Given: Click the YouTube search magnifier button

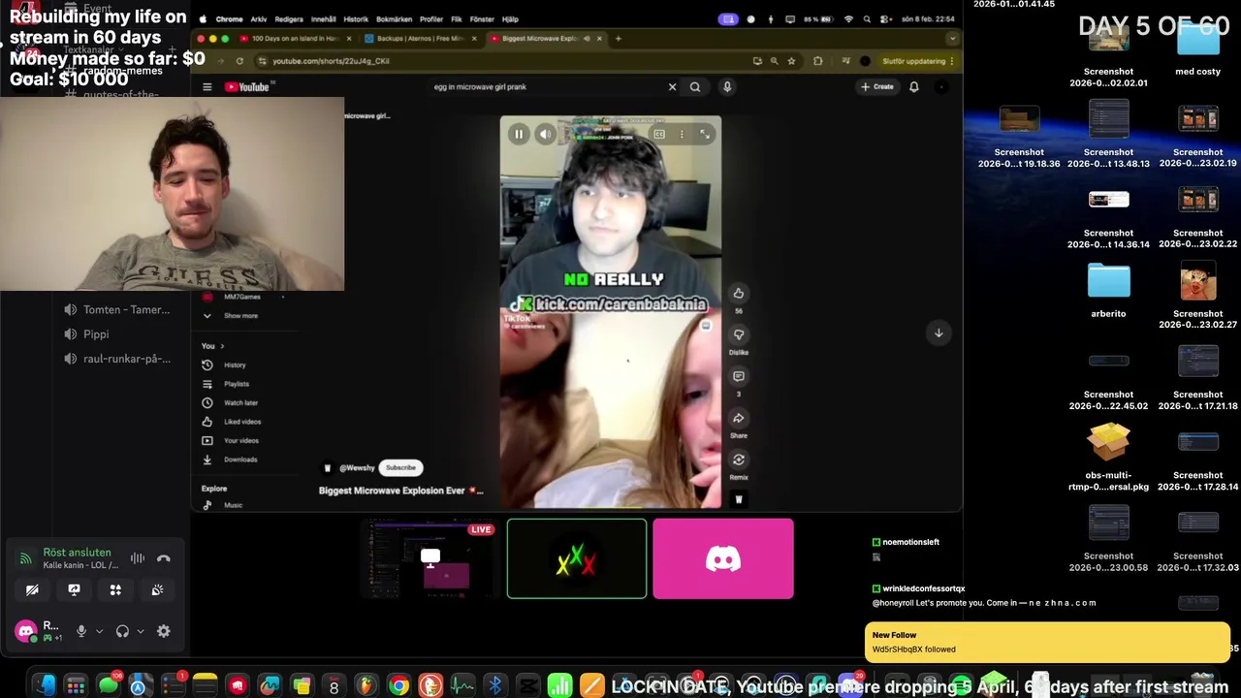Looking at the screenshot, I should click(x=695, y=87).
